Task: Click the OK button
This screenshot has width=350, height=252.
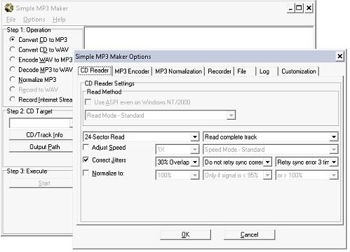Action: click(x=185, y=234)
